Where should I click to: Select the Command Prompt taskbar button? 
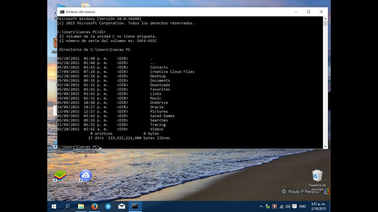[x=135, y=206]
